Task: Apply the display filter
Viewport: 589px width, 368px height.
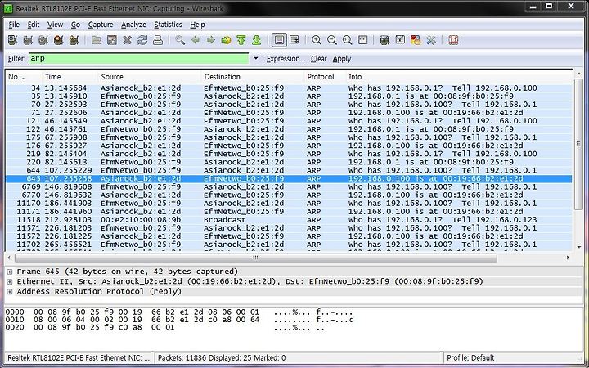Action: coord(341,59)
